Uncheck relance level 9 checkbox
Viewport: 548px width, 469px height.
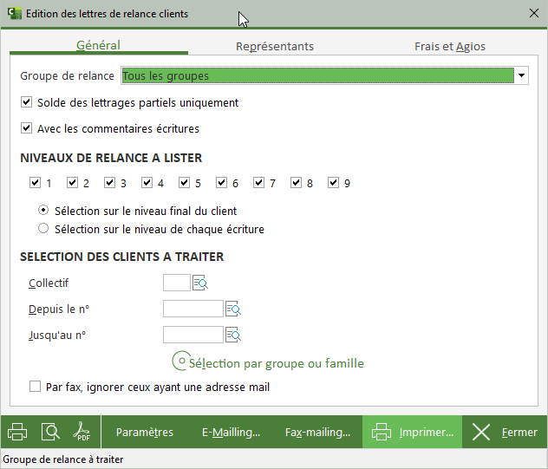click(x=334, y=182)
